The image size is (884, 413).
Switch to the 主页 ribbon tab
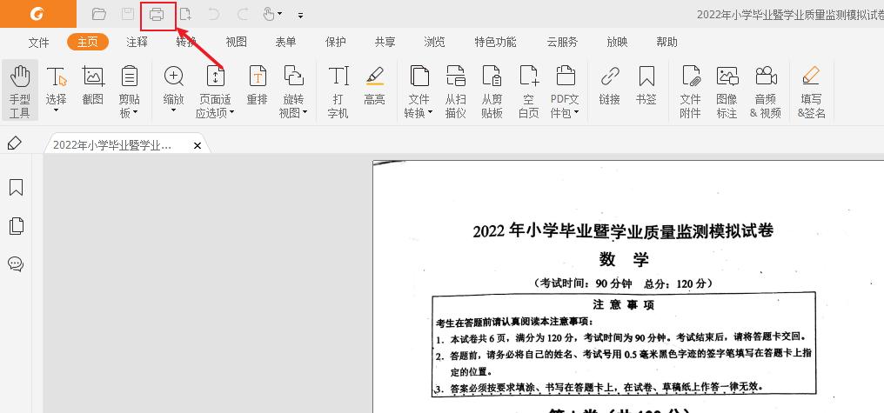point(88,42)
